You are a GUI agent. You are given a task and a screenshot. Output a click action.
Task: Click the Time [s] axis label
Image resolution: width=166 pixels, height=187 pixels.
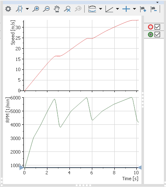(130, 179)
